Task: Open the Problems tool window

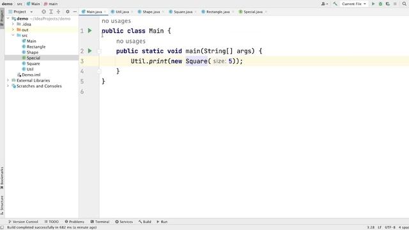Action: click(75, 222)
